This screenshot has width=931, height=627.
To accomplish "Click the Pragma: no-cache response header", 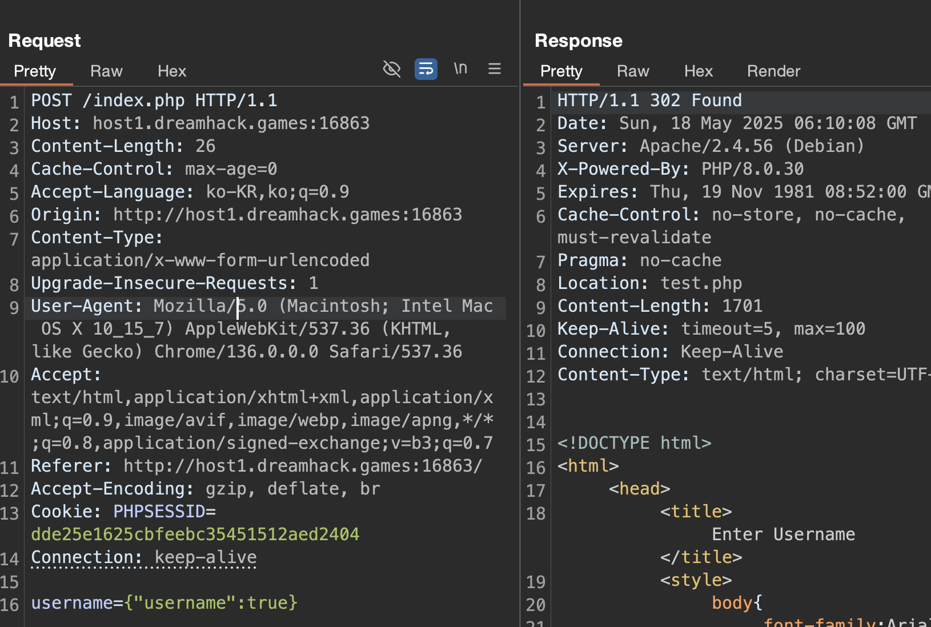I will point(640,260).
